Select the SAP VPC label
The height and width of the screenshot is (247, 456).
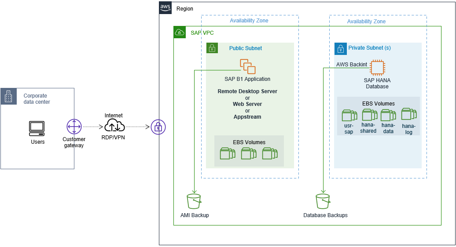click(202, 33)
